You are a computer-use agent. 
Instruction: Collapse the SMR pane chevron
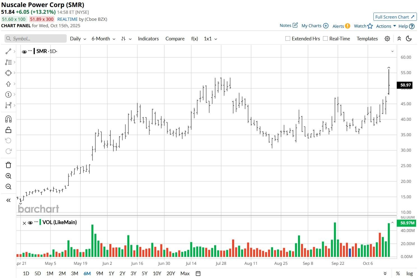pyautogui.click(x=392, y=51)
